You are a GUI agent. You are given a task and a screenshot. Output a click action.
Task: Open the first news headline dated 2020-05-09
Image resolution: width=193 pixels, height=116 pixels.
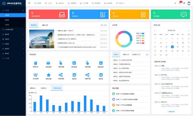click(x=65, y=31)
